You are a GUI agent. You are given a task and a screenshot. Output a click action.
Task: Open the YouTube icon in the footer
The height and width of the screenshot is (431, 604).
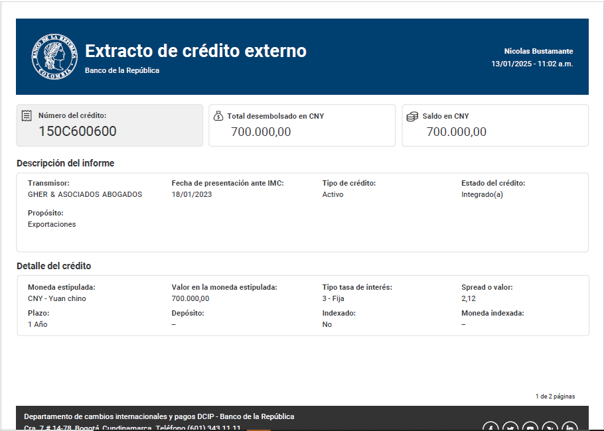pyautogui.click(x=530, y=428)
